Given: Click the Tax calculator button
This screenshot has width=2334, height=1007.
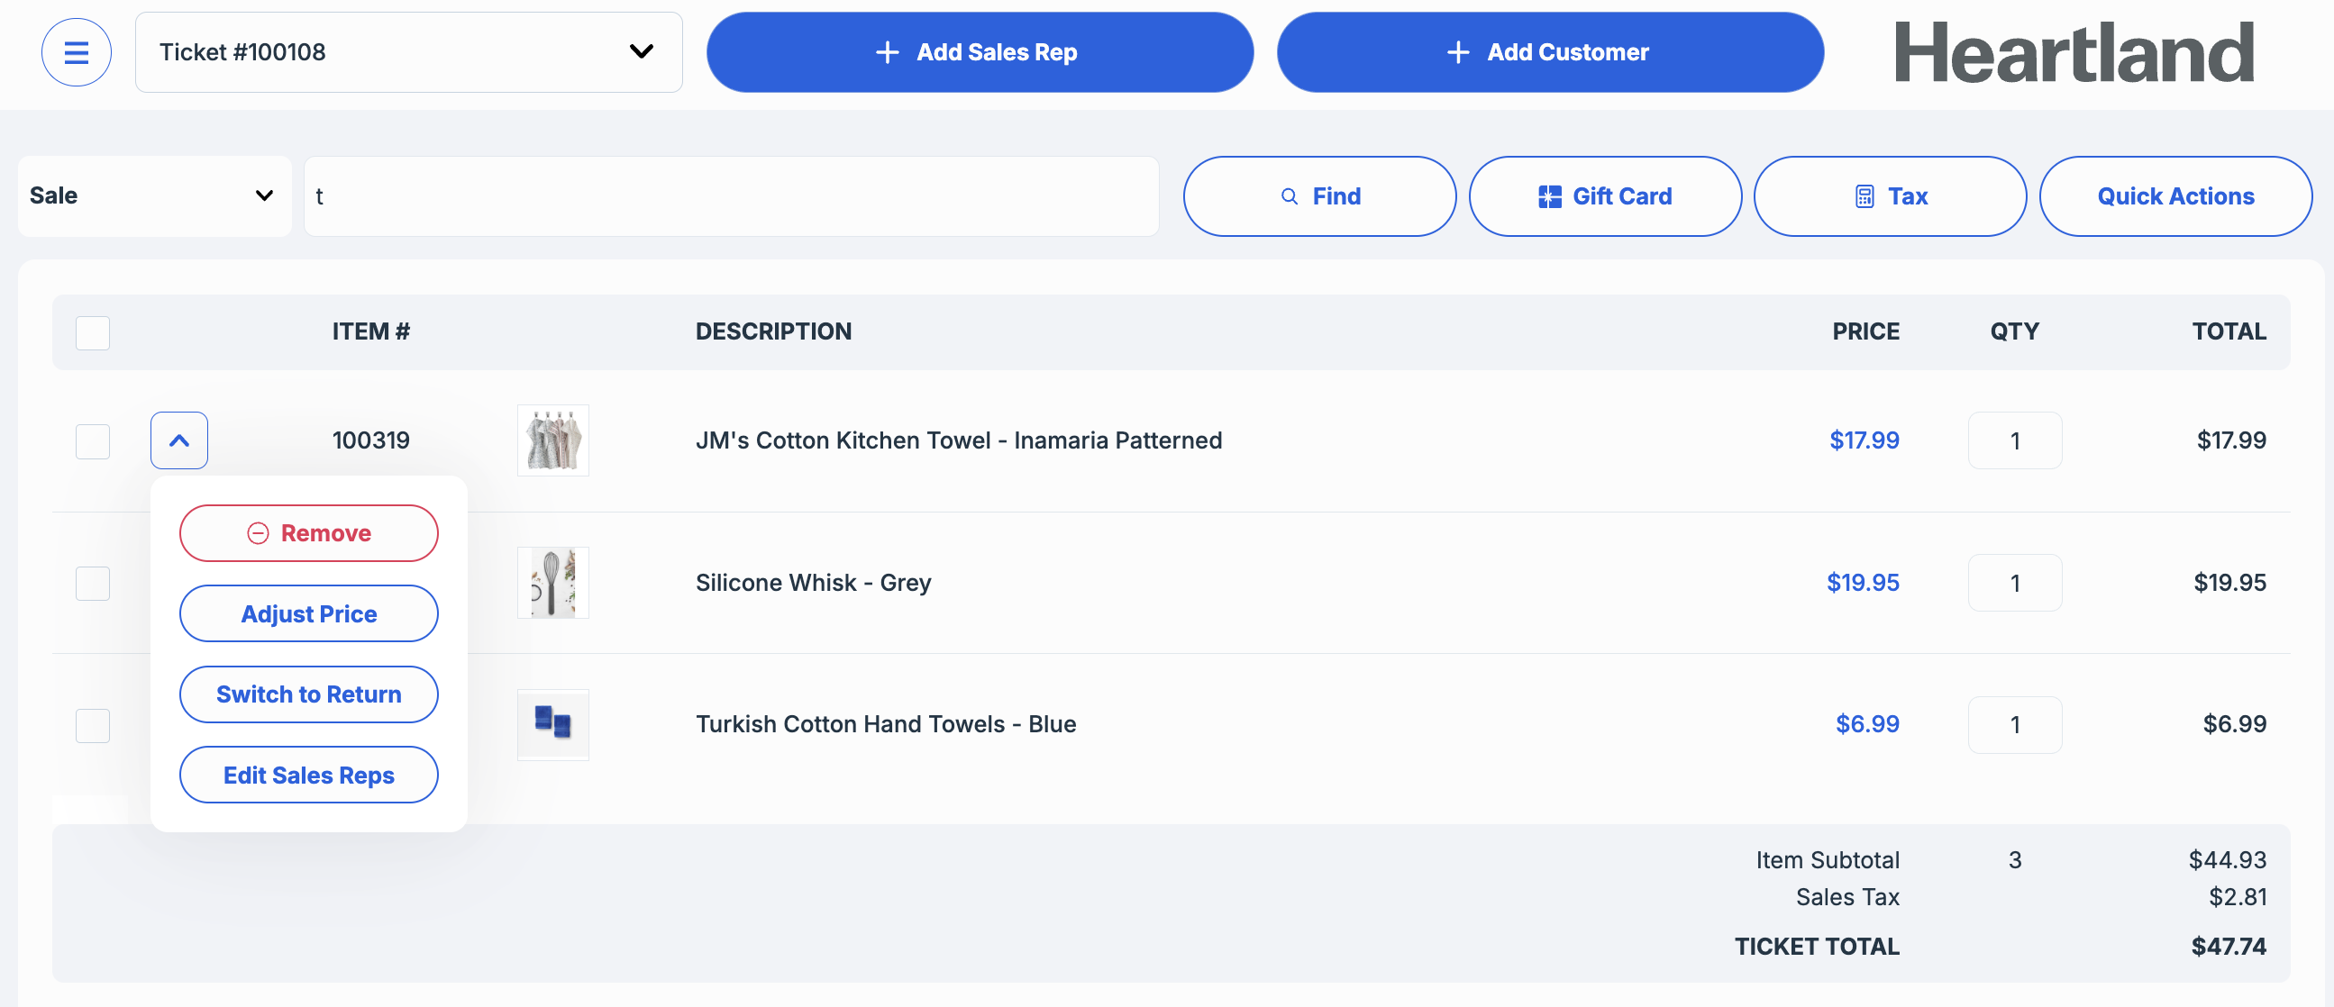Looking at the screenshot, I should 1890,196.
